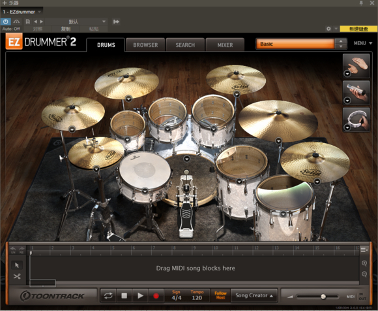Switch to the MIXER tab

click(x=225, y=45)
